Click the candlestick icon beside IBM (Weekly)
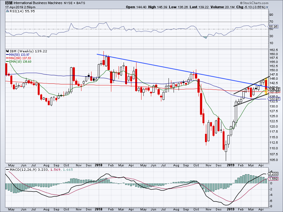Viewport: 283px width, 212px height. click(8, 51)
